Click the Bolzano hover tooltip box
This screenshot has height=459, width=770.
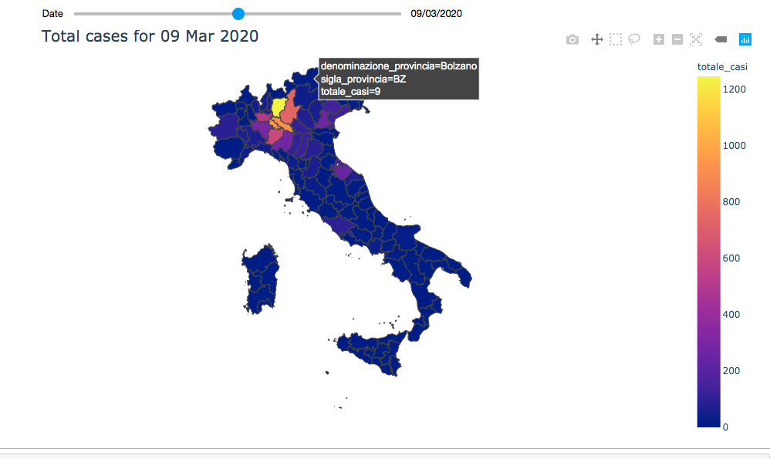(399, 79)
